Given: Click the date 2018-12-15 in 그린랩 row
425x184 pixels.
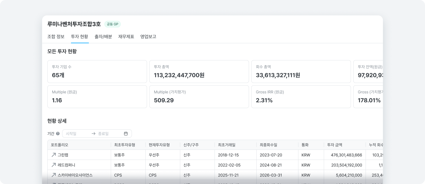Looking at the screenshot, I should [228, 155].
